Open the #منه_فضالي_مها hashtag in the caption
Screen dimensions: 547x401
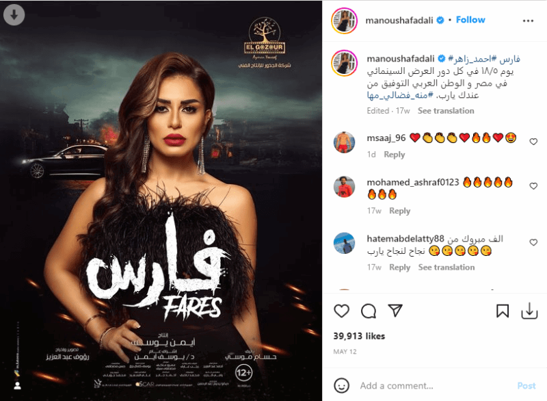[400, 95]
